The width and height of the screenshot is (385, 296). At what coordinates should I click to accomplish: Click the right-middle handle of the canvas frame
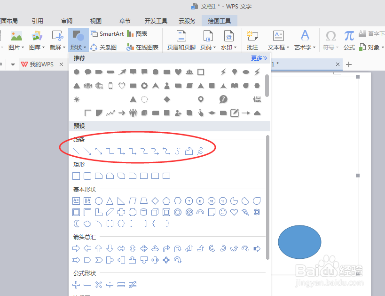coord(358,176)
